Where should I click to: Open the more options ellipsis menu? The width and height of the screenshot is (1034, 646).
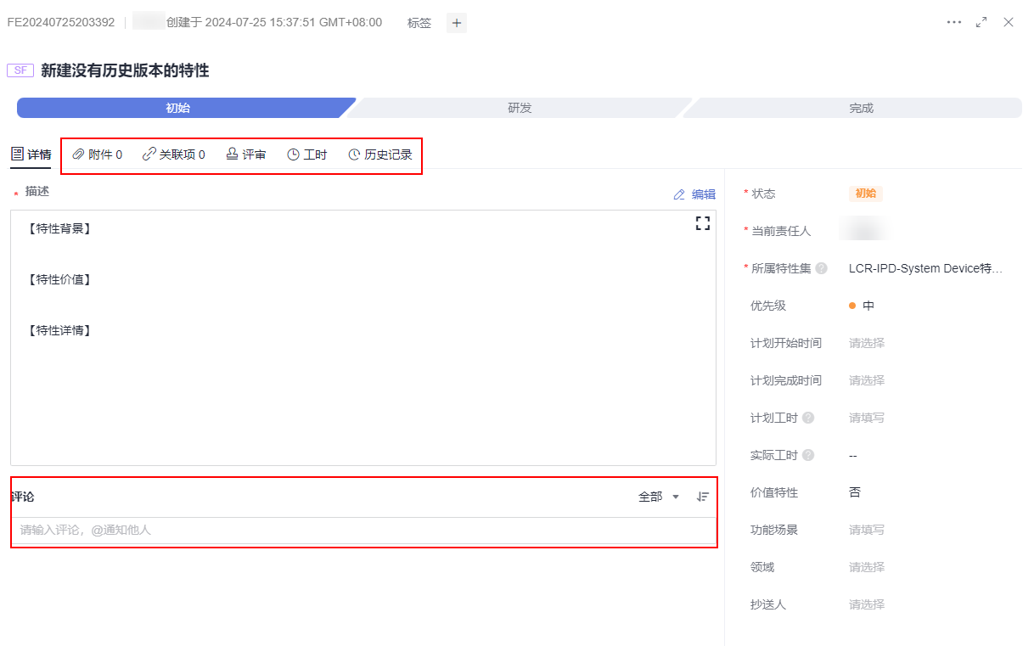coord(954,22)
